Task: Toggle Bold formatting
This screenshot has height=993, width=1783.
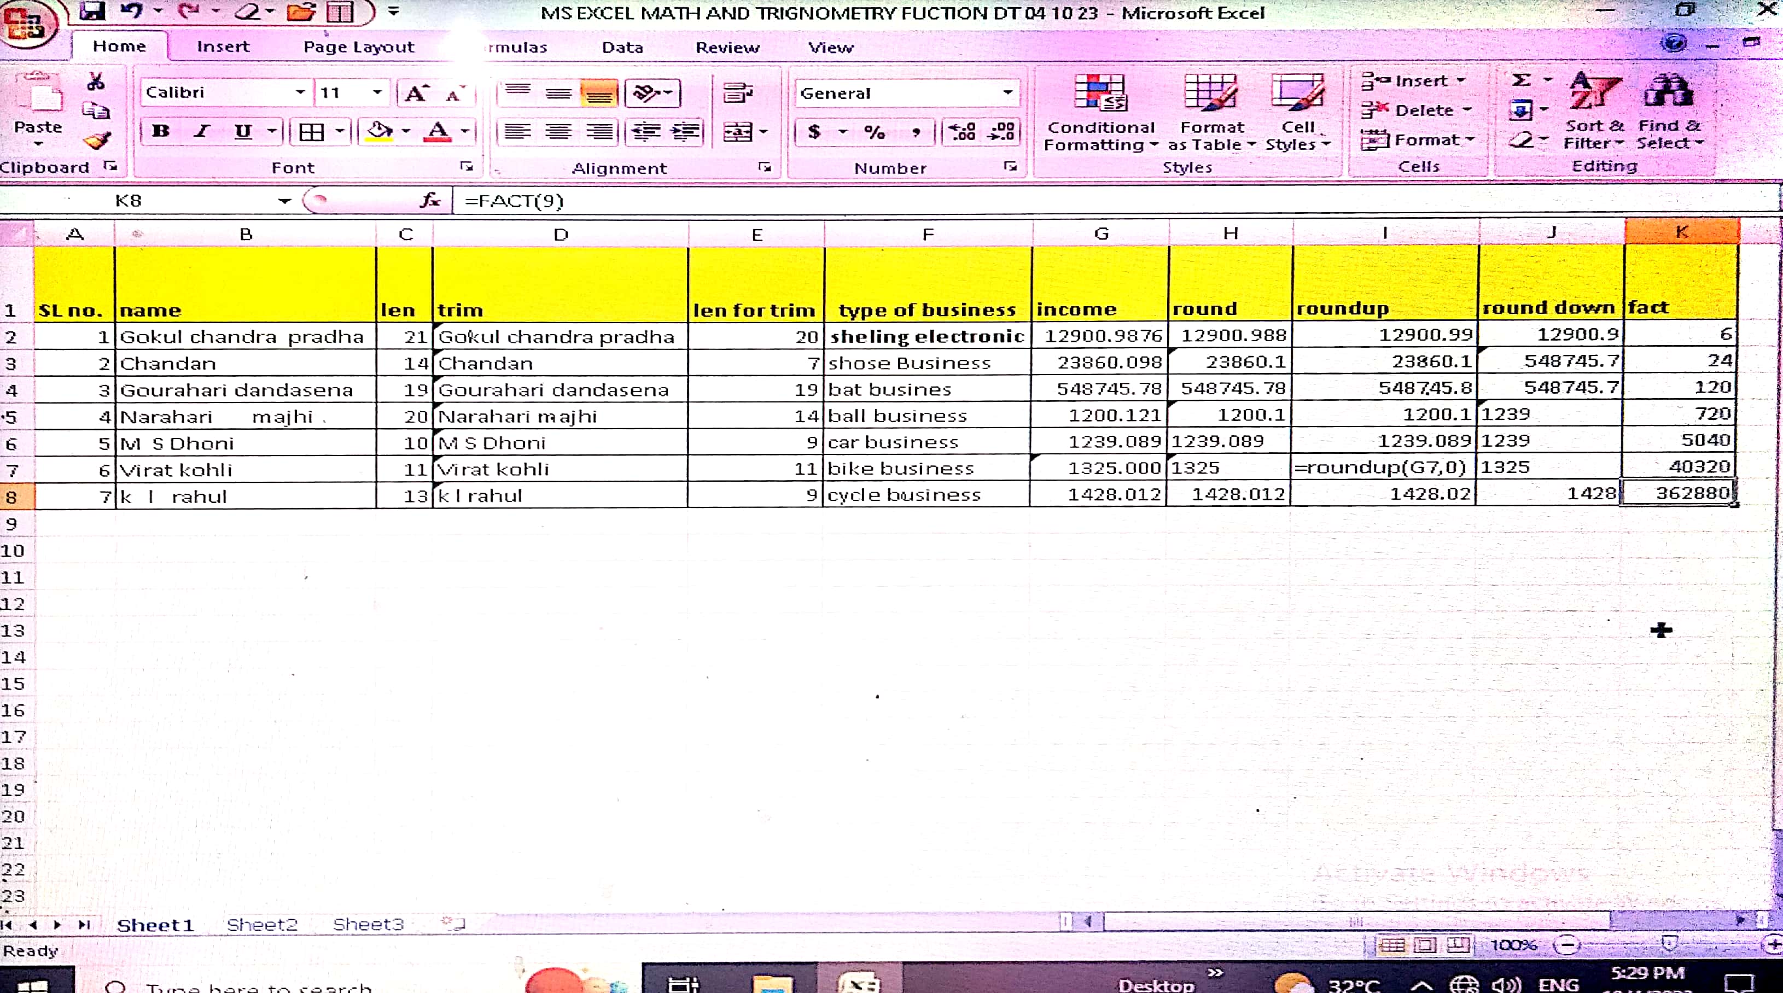Action: 161,131
